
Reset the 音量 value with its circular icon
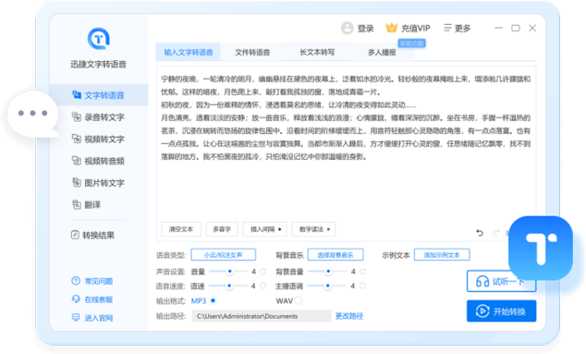coord(263,272)
